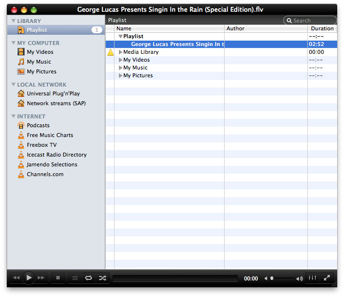Select My Pictures in the sidebar
The width and height of the screenshot is (344, 297).
tap(42, 71)
